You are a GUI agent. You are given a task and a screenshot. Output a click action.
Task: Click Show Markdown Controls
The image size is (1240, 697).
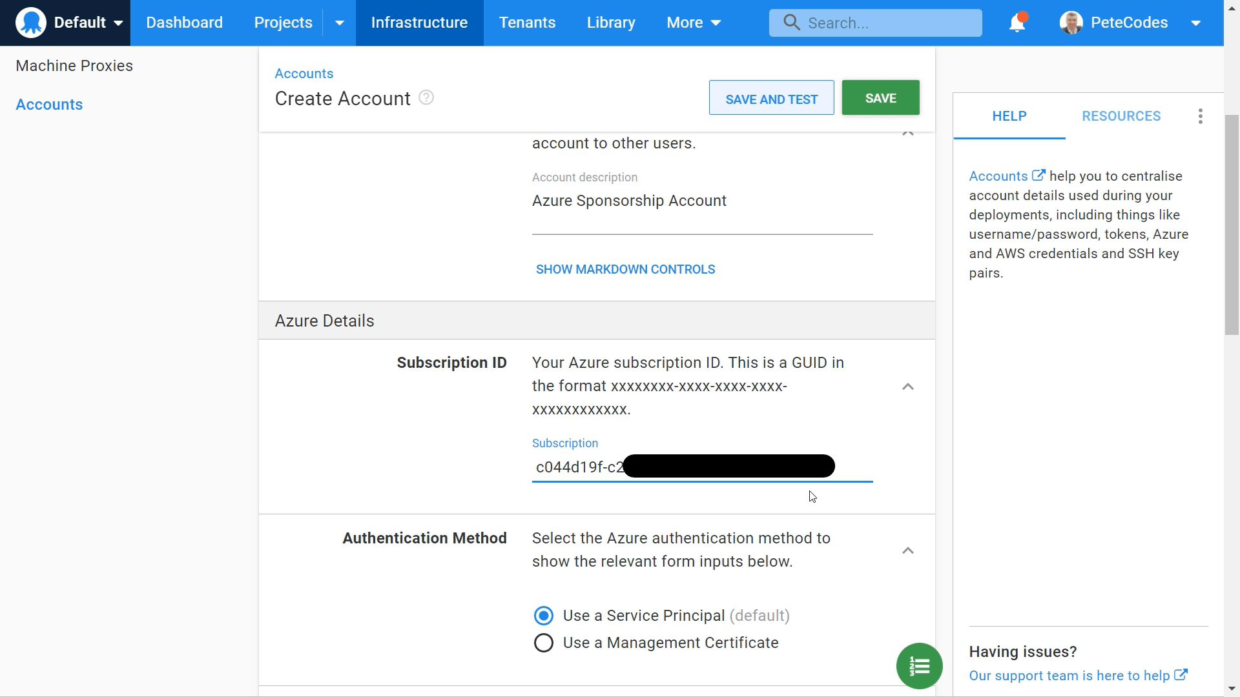625,270
